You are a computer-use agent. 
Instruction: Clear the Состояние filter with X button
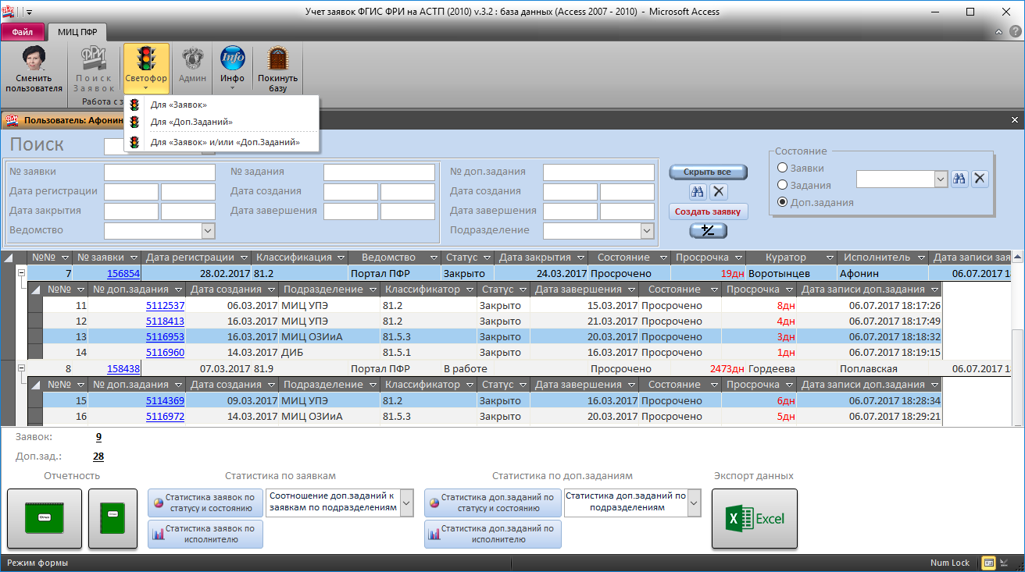coord(980,179)
